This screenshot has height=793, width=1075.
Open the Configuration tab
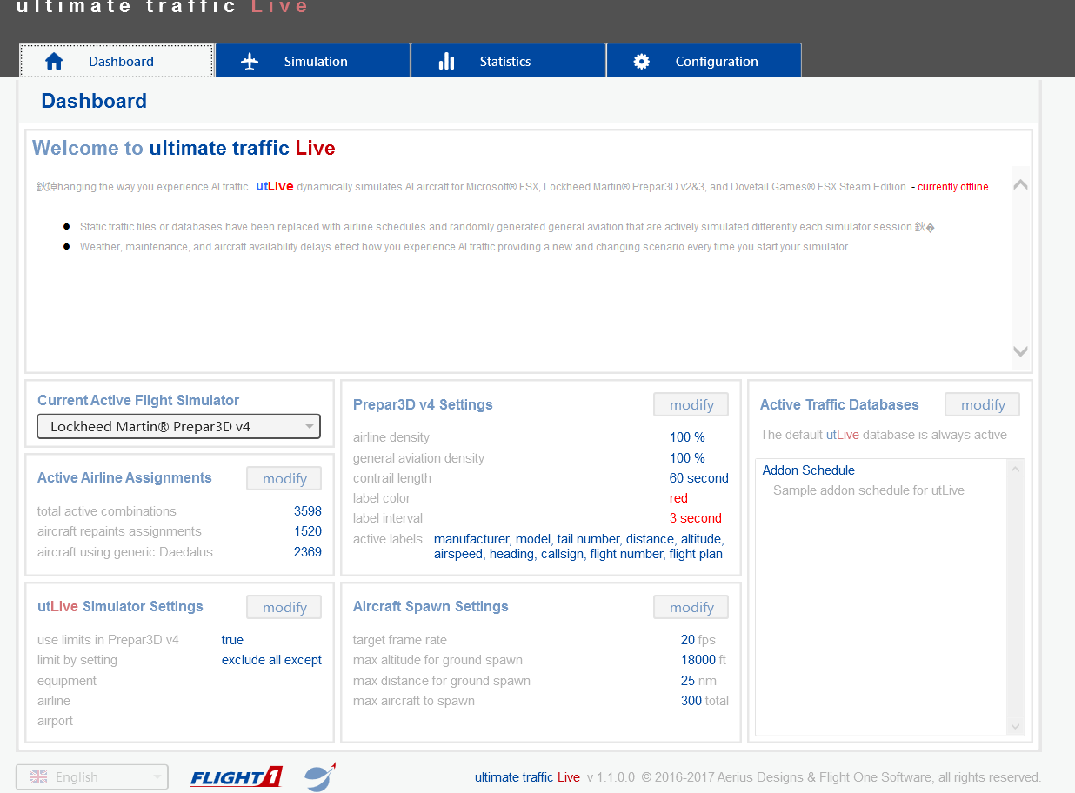pos(704,61)
